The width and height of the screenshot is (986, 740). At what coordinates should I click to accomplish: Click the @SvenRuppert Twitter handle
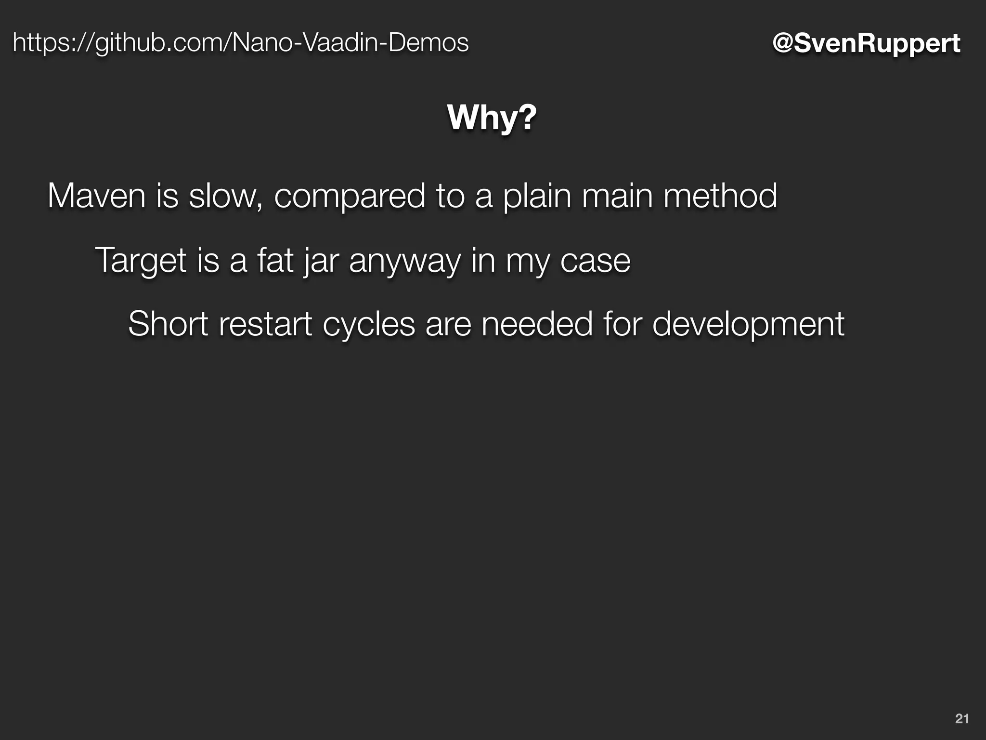[866, 43]
